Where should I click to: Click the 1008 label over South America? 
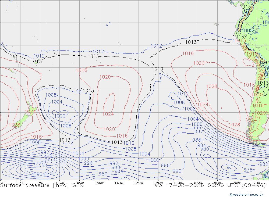247,31
